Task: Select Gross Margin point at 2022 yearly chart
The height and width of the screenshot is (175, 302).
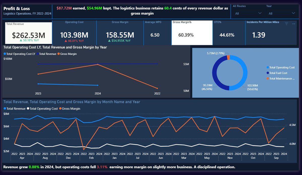Action: (x=157, y=88)
